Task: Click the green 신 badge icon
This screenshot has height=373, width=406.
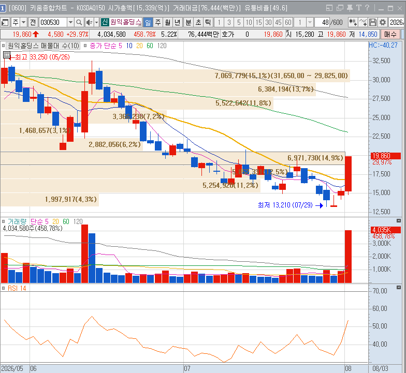Action: pyautogui.click(x=105, y=22)
